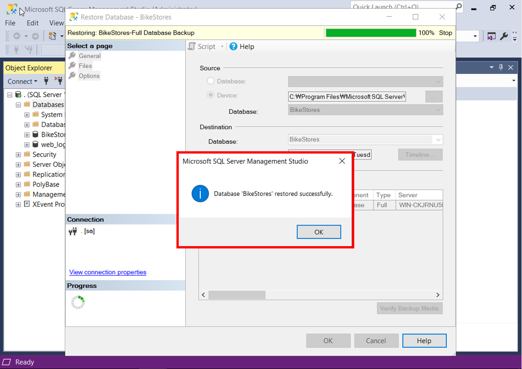Expand the Security folder

18,155
